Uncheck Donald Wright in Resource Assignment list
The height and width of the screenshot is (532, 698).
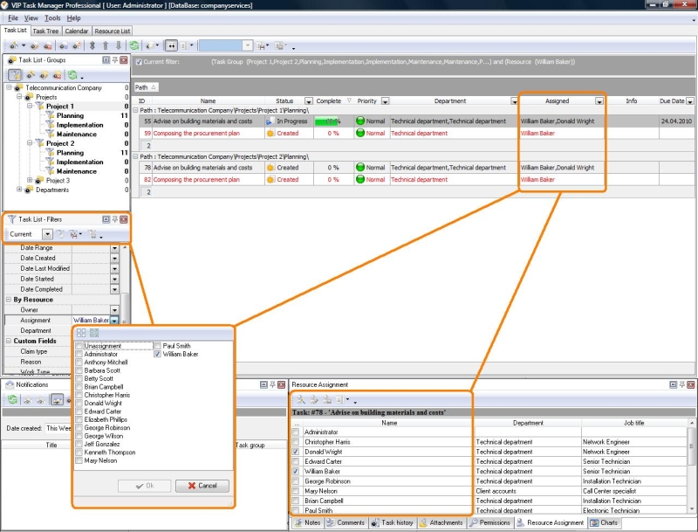[296, 452]
